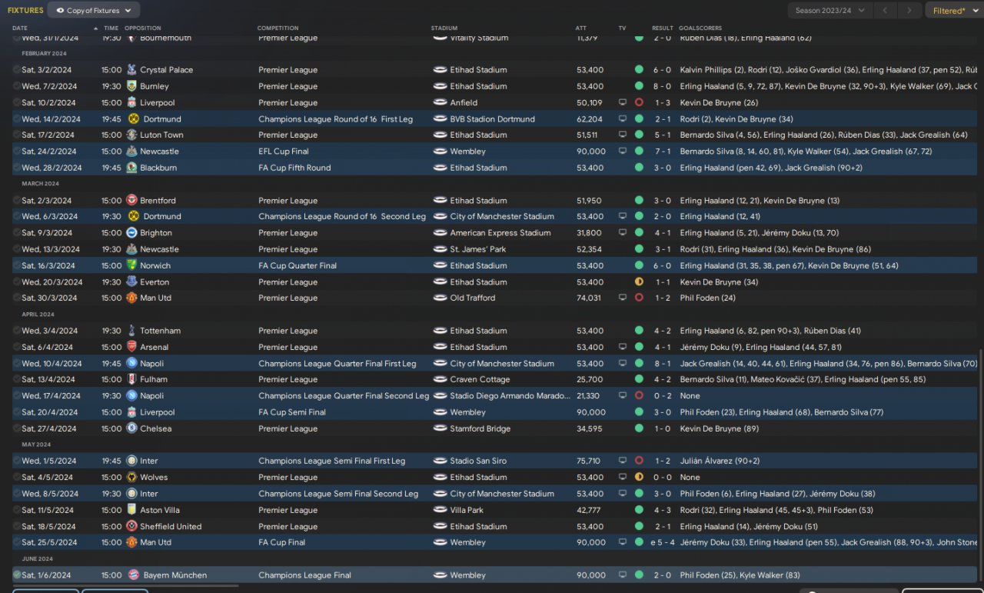Click the Fulham club badge
Image resolution: width=984 pixels, height=593 pixels.
[131, 379]
